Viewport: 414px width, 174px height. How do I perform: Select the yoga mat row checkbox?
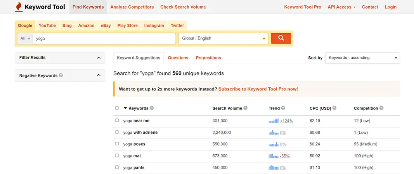coord(117,155)
